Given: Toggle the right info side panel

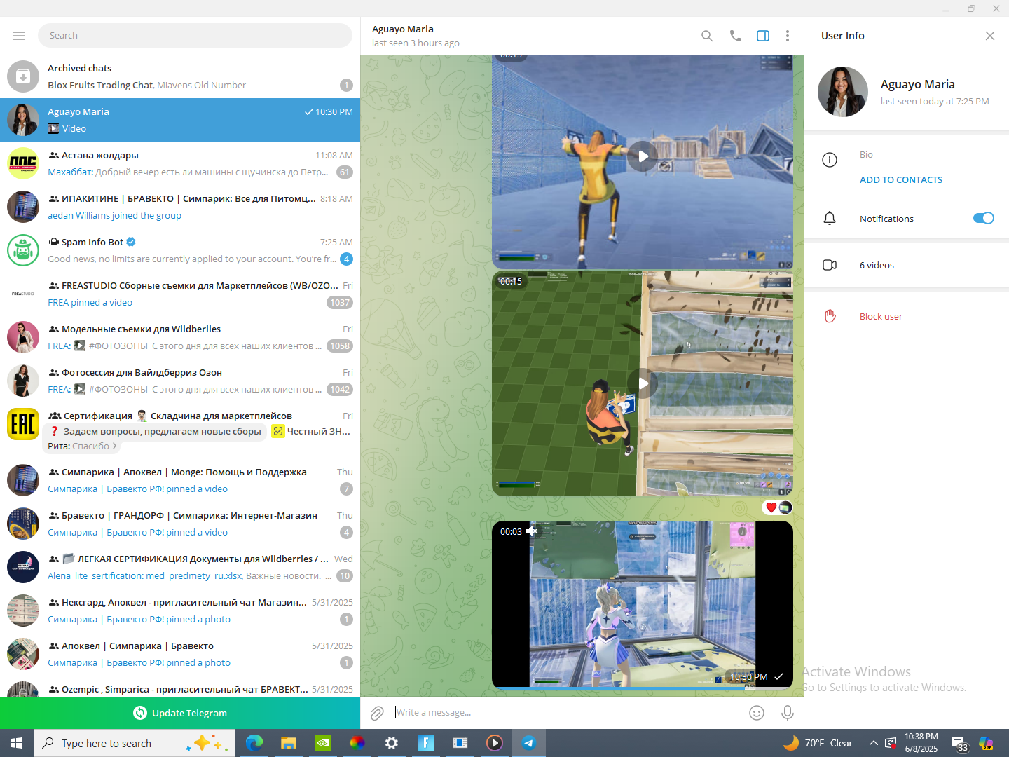Looking at the screenshot, I should [x=763, y=36].
